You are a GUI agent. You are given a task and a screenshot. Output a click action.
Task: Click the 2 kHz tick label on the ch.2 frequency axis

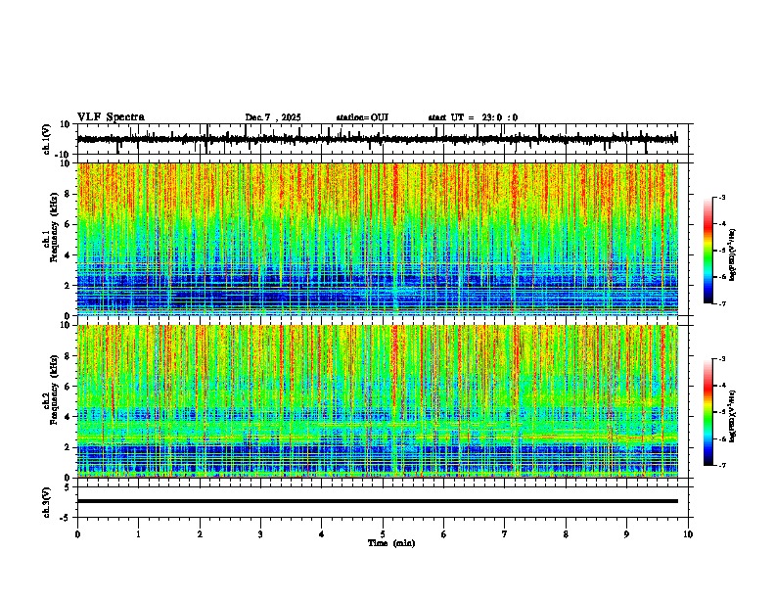[68, 447]
